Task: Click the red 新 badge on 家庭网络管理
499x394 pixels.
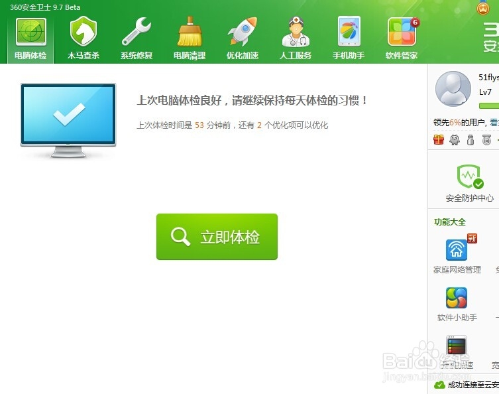Action: [472, 238]
